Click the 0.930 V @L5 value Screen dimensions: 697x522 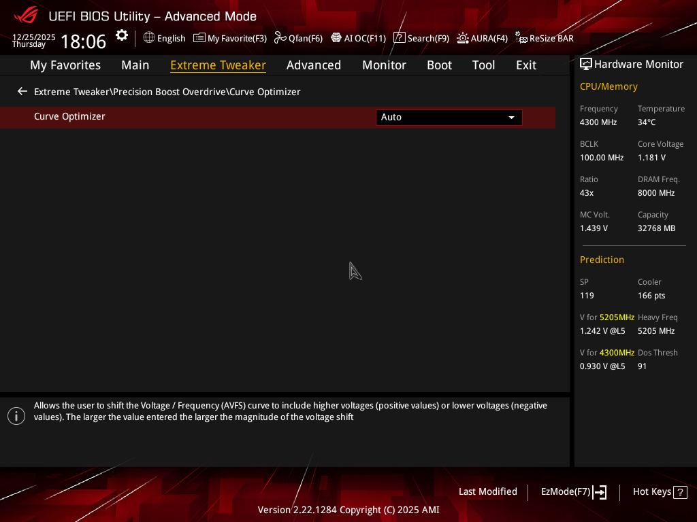pos(602,366)
